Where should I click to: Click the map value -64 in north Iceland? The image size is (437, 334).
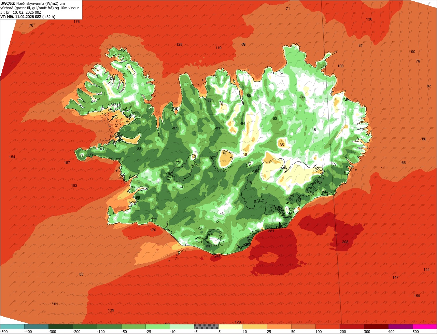click(242, 123)
